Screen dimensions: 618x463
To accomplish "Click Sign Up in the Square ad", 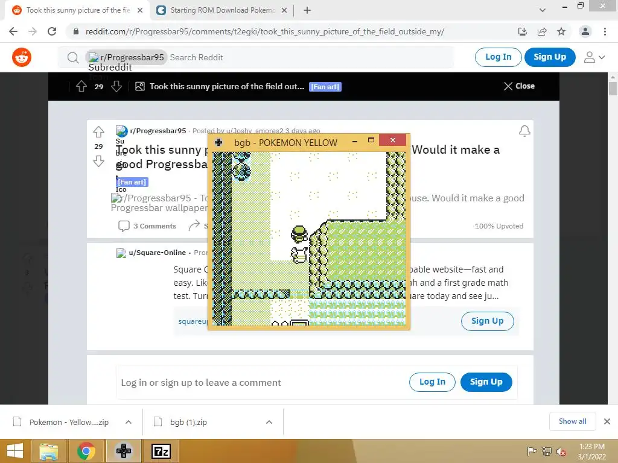I will [488, 321].
